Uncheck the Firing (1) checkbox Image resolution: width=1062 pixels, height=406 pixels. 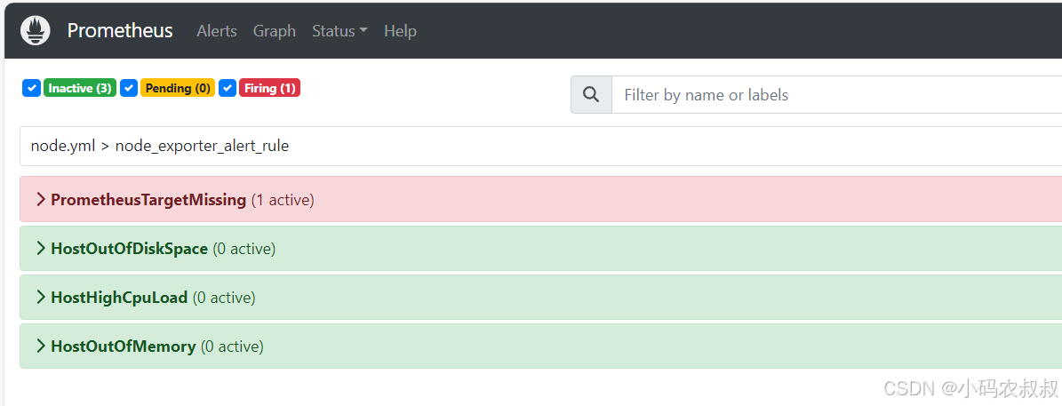pos(228,88)
